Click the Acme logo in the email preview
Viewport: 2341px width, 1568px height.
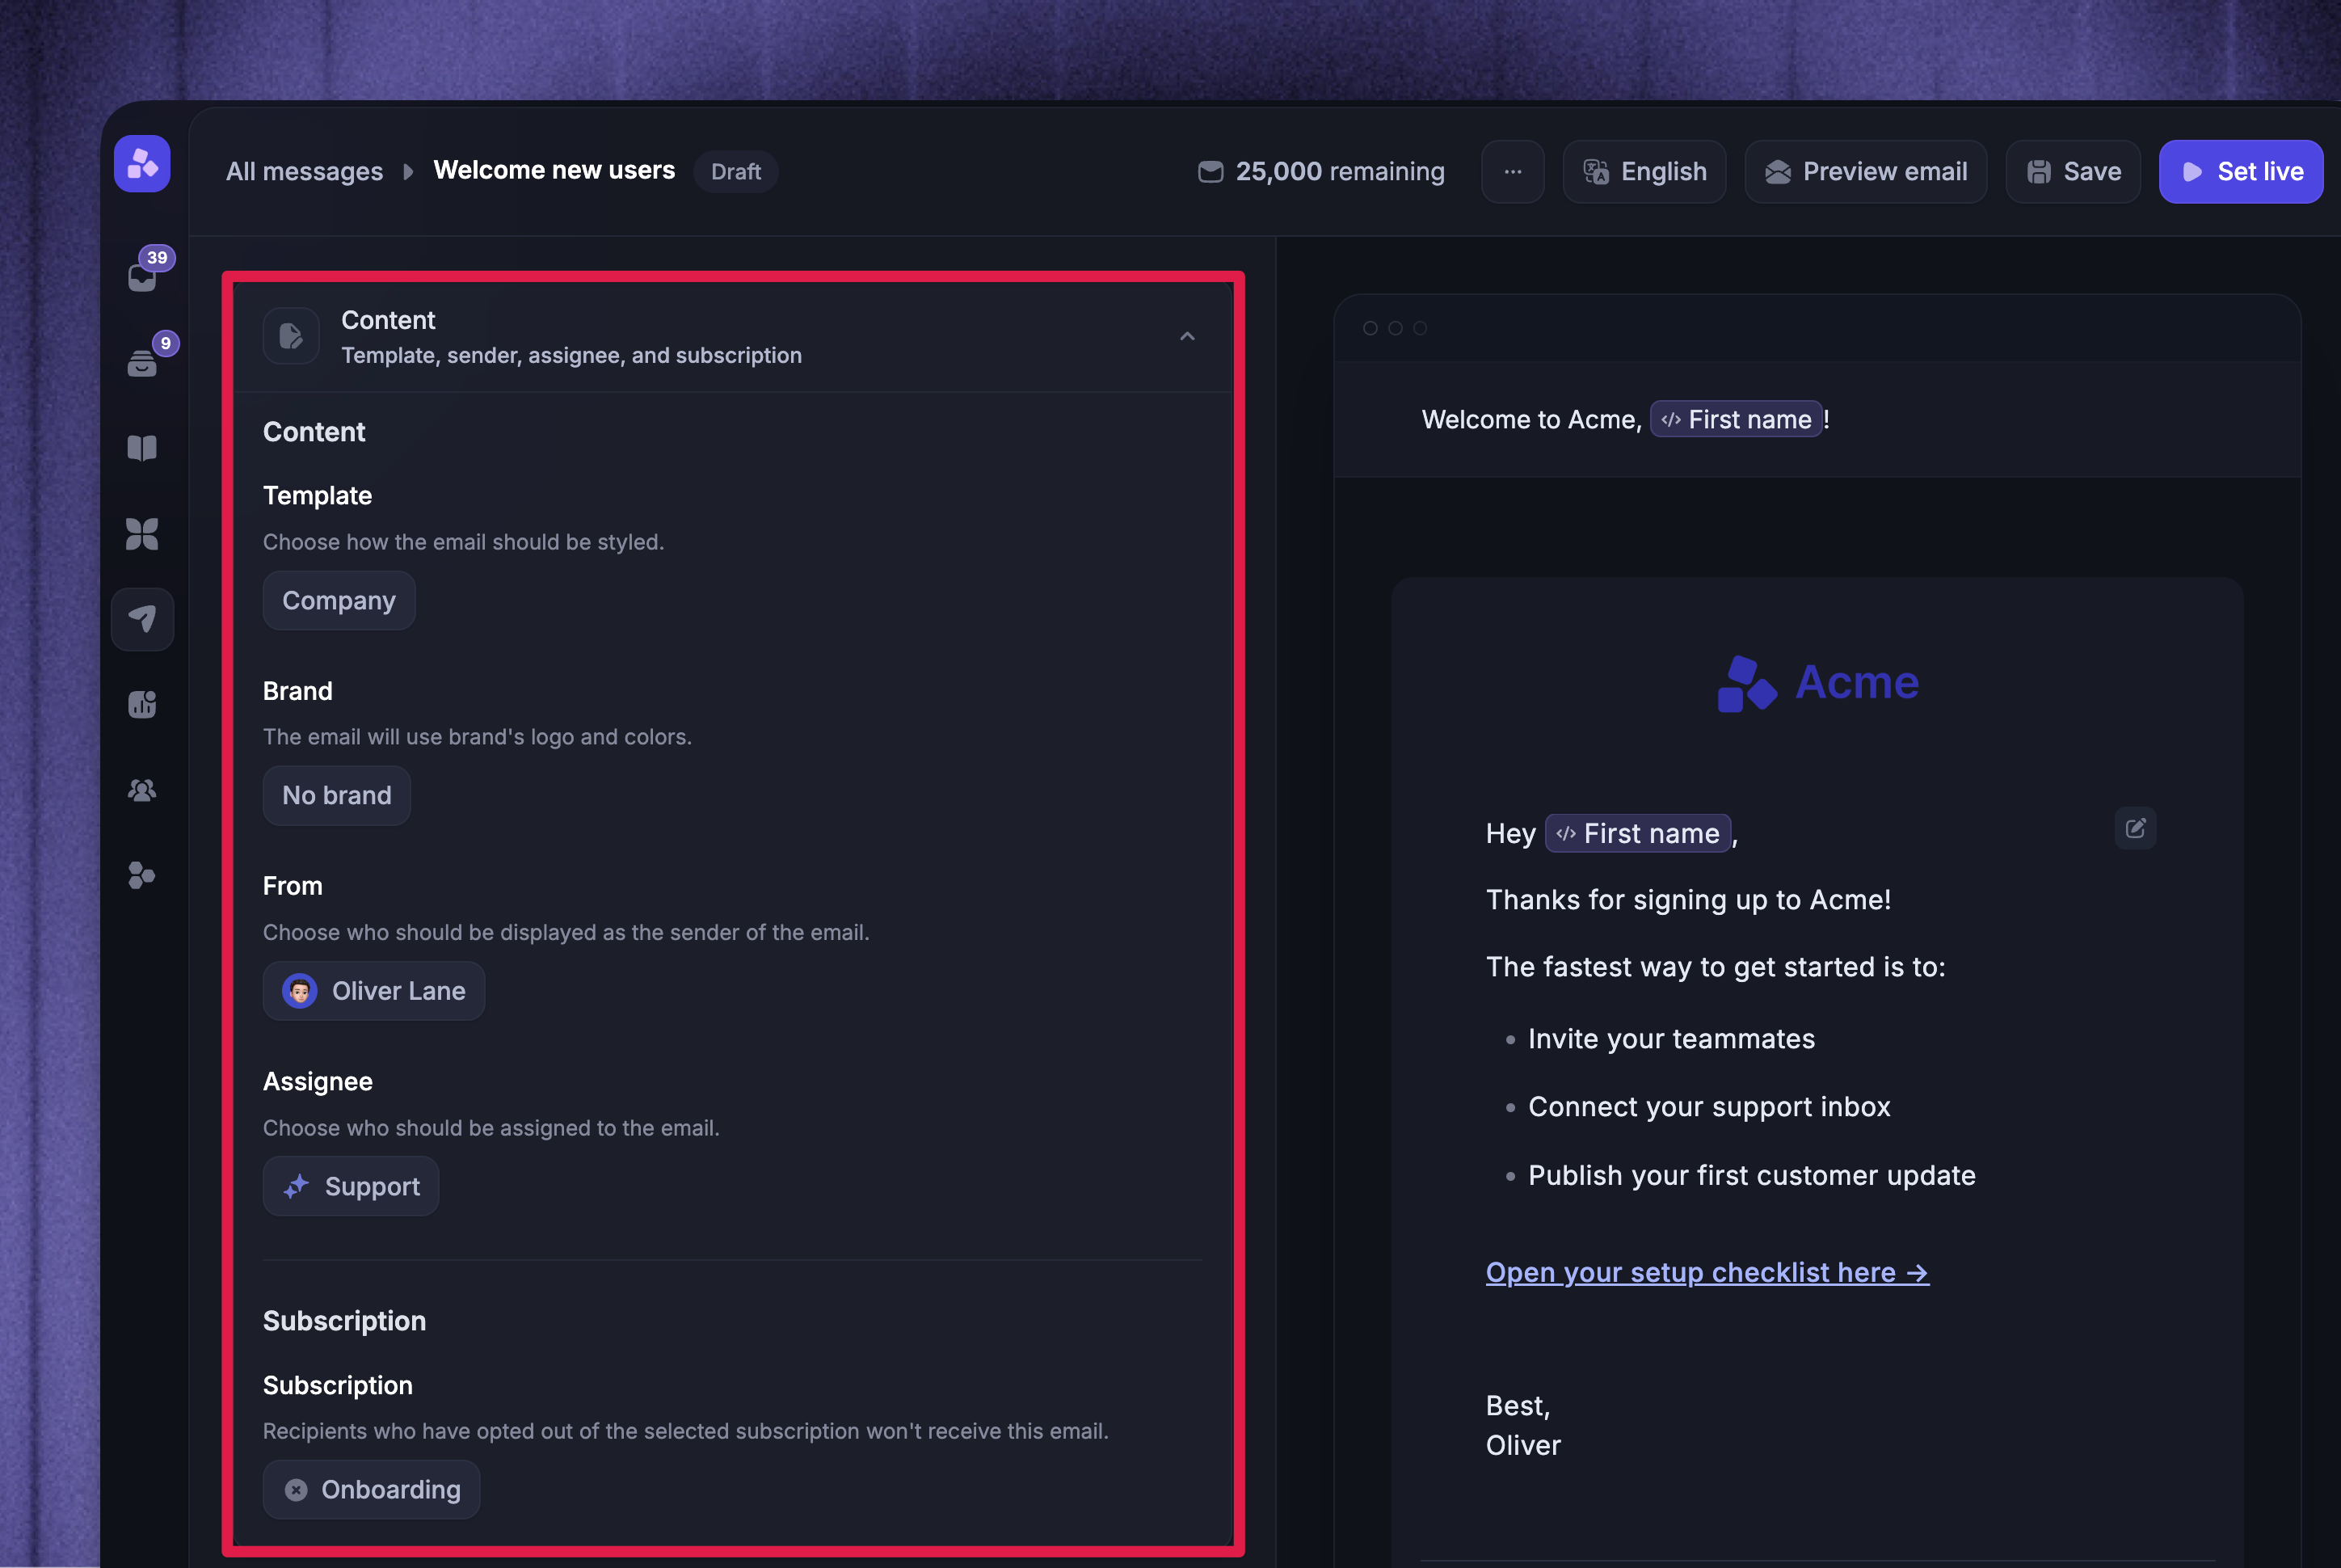1818,683
